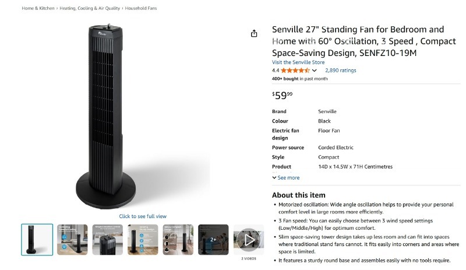Click the orange star rating icons

295,71
